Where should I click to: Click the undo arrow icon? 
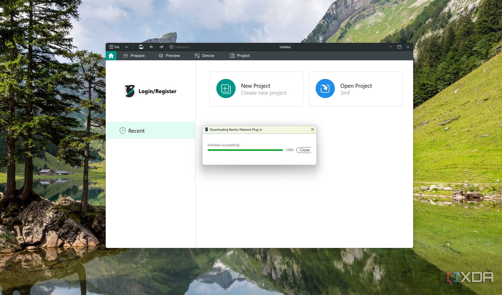pyautogui.click(x=151, y=47)
